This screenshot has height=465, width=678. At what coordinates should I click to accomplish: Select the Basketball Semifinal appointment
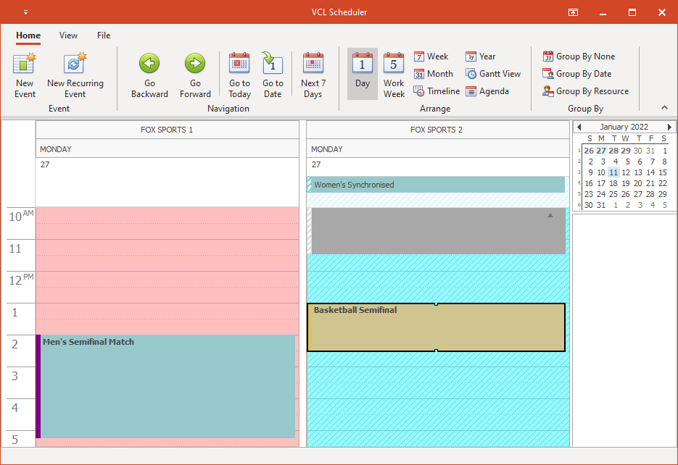435,327
